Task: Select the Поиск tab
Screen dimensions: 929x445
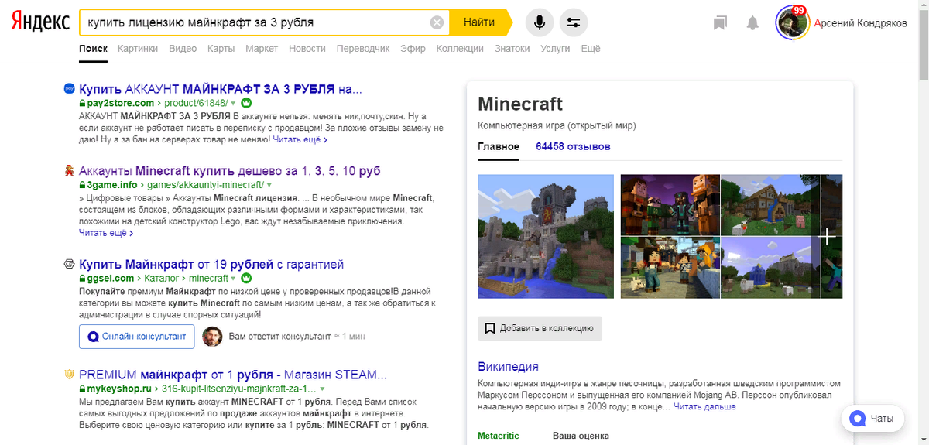Action: [93, 48]
